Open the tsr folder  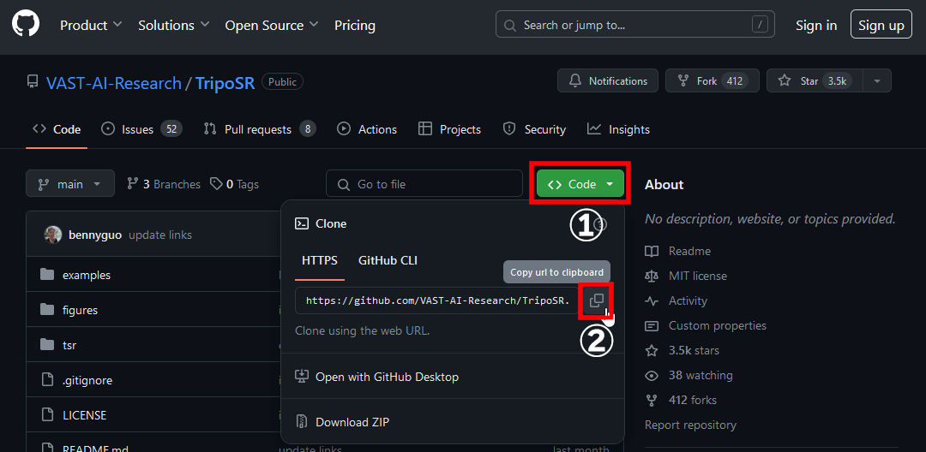pyautogui.click(x=69, y=345)
